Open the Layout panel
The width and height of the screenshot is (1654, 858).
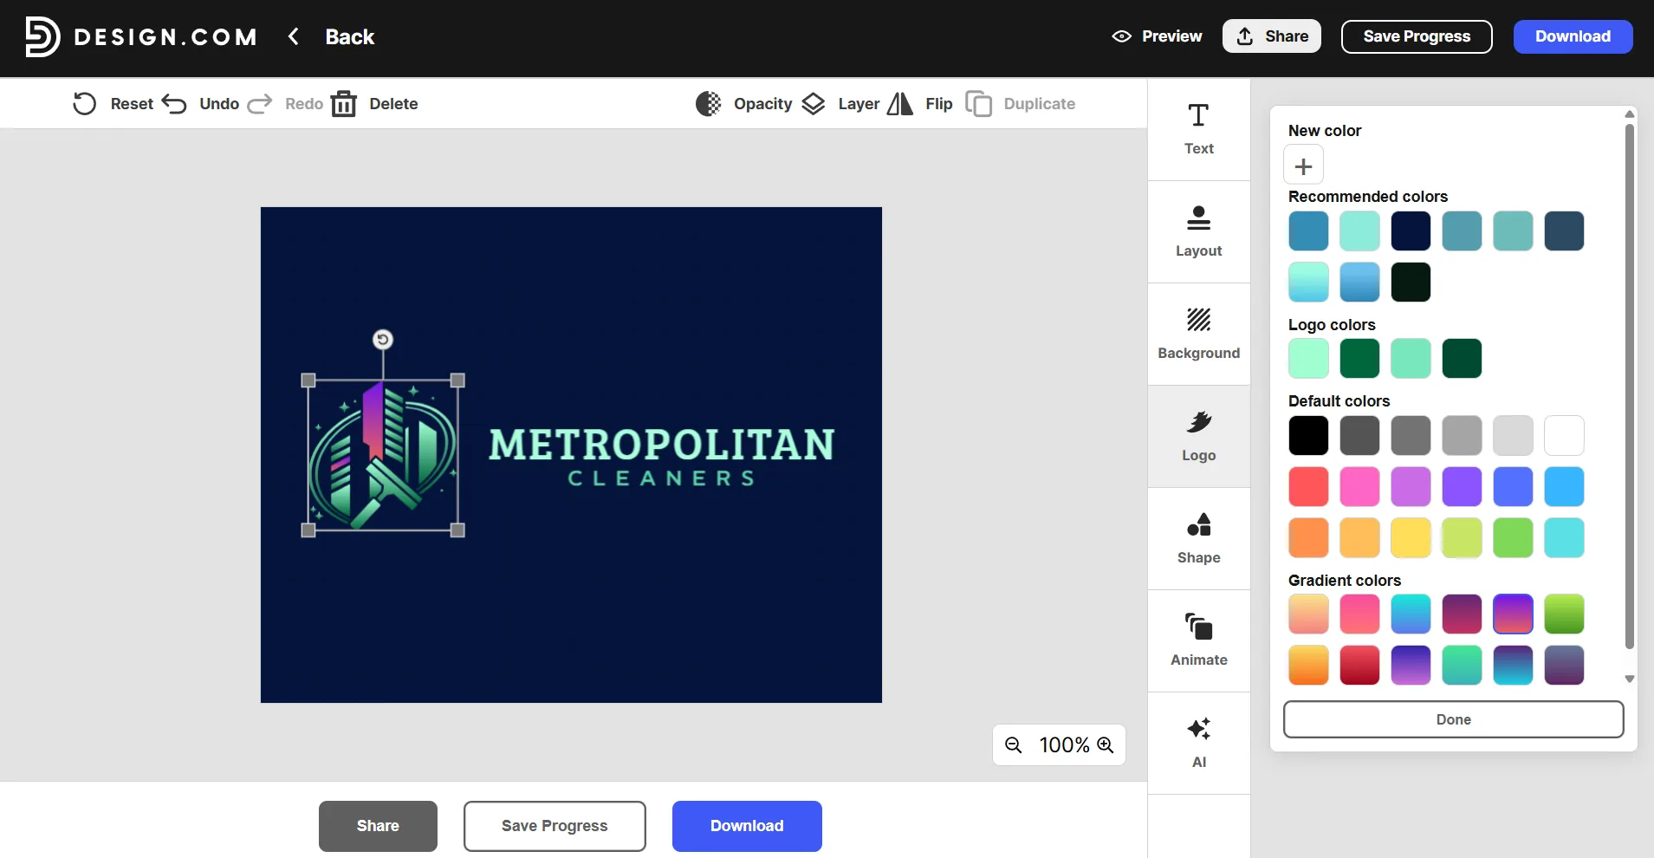click(x=1199, y=231)
